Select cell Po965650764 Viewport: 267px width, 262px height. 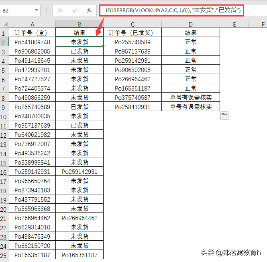(32, 181)
